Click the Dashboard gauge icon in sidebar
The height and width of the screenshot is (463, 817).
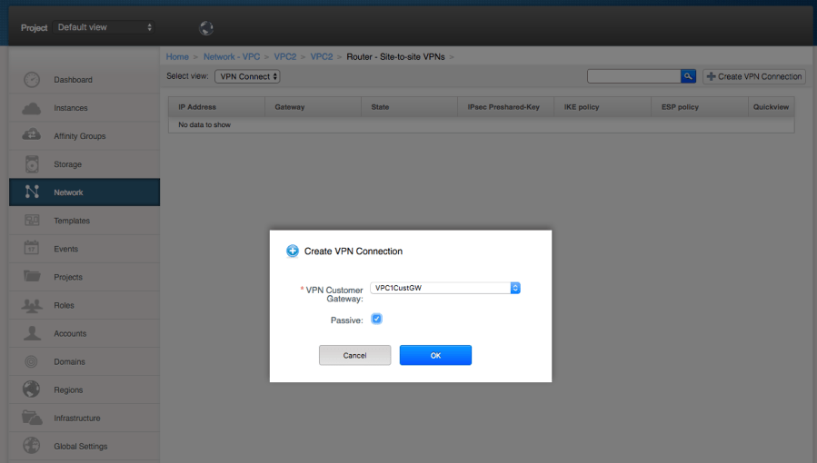32,80
